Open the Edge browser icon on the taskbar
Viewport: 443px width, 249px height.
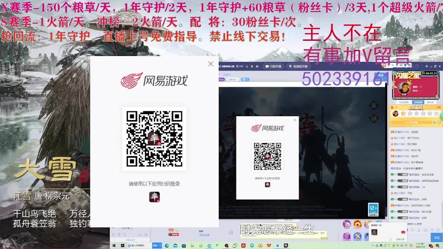point(167,246)
